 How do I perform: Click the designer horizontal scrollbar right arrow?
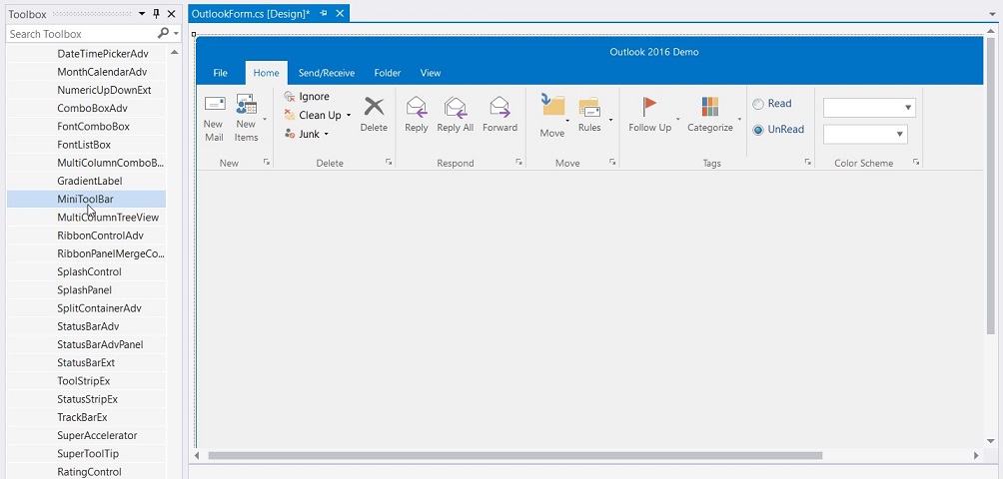(x=976, y=455)
